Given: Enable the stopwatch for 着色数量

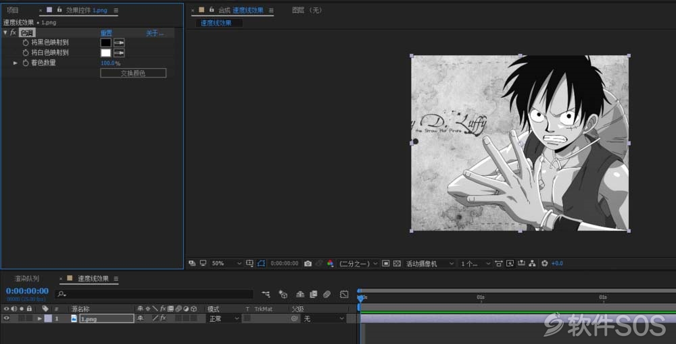Looking at the screenshot, I should [x=26, y=63].
